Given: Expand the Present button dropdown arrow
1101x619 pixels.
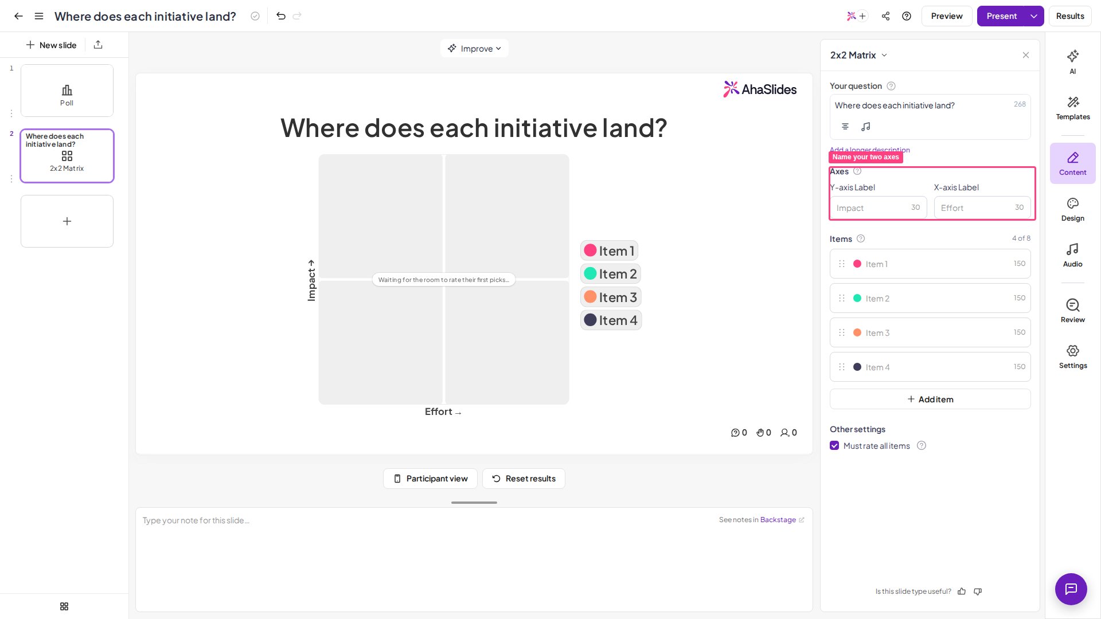Looking at the screenshot, I should coord(1034,16).
